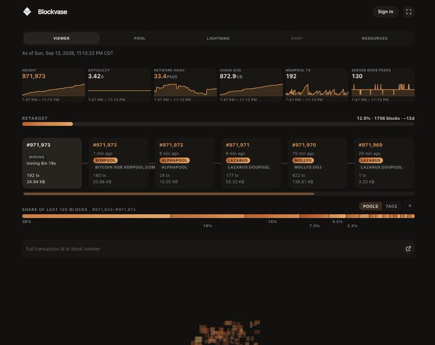The height and width of the screenshot is (345, 435).
Task: Click the 14% segment of pool share bar
Action: pos(272,216)
